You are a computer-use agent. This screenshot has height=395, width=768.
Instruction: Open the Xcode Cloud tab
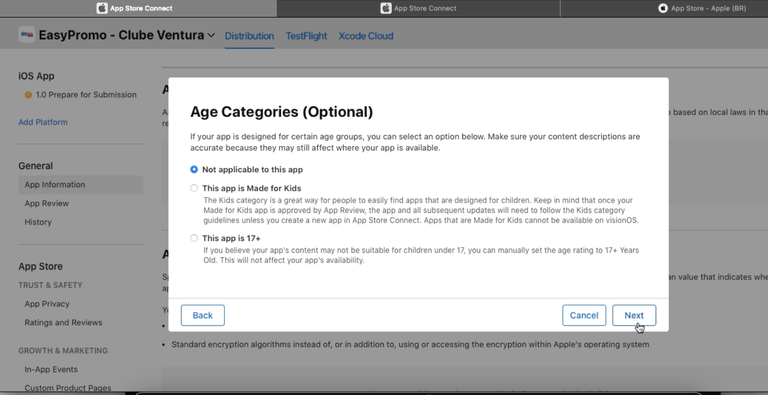click(x=366, y=36)
